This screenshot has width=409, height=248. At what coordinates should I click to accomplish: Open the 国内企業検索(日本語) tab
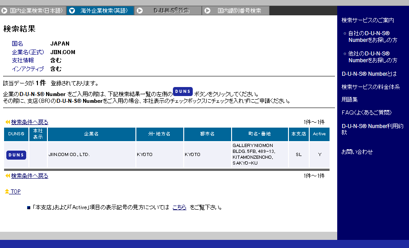click(x=33, y=11)
